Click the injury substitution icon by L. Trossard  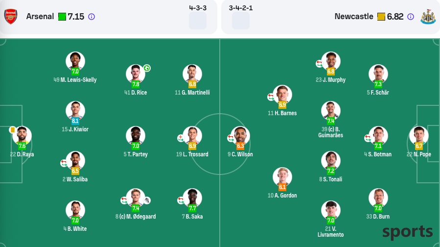pos(181,138)
